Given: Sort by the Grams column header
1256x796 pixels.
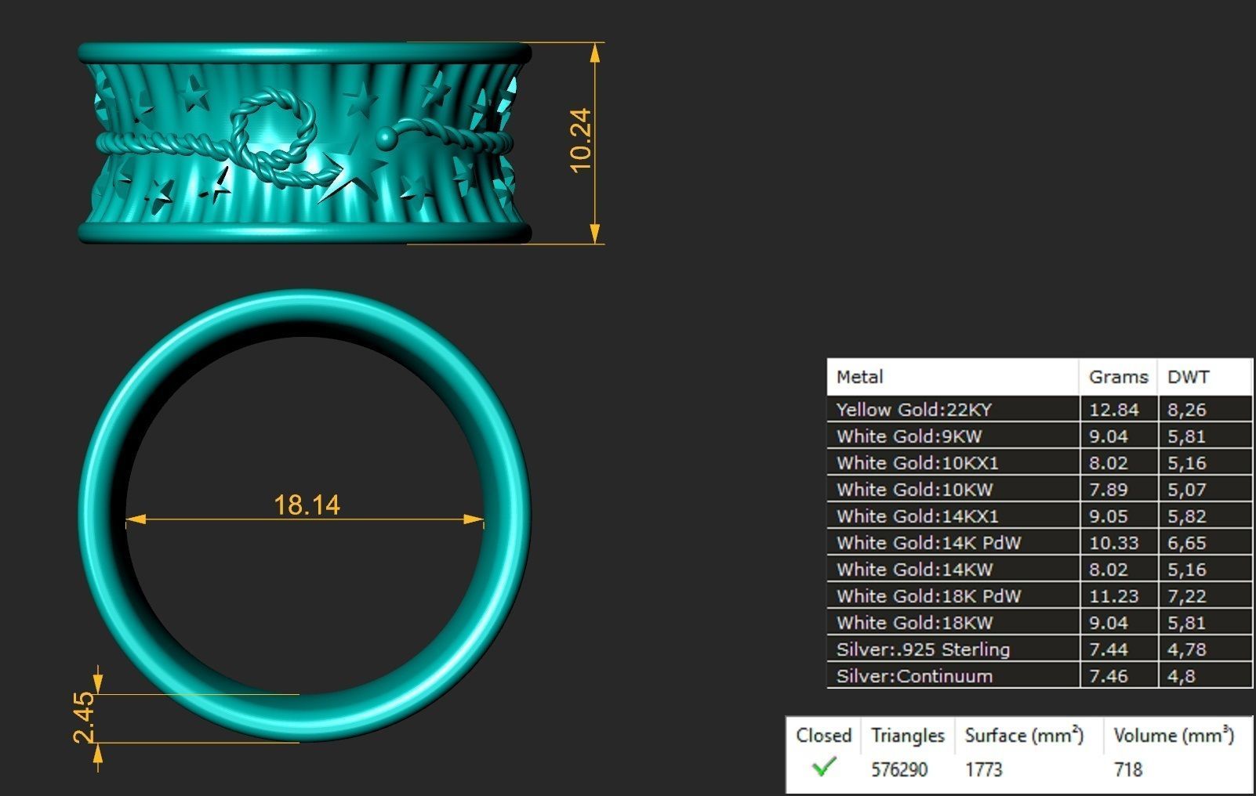Looking at the screenshot, I should pos(1117,377).
